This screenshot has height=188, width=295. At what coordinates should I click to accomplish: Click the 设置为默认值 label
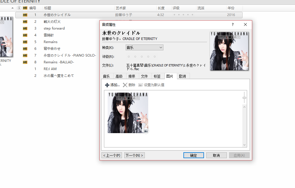click(x=154, y=85)
